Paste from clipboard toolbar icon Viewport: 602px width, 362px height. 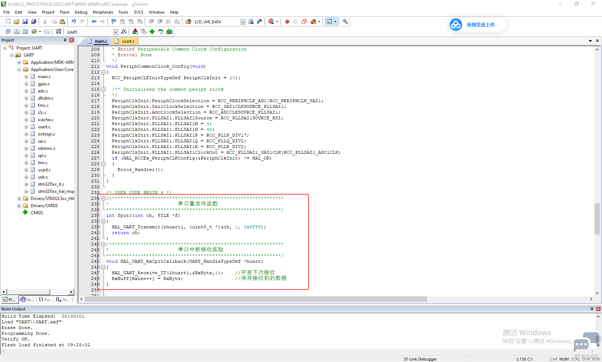62,22
